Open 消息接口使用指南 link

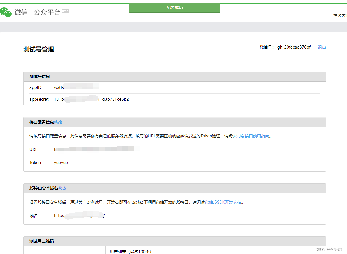point(253,136)
